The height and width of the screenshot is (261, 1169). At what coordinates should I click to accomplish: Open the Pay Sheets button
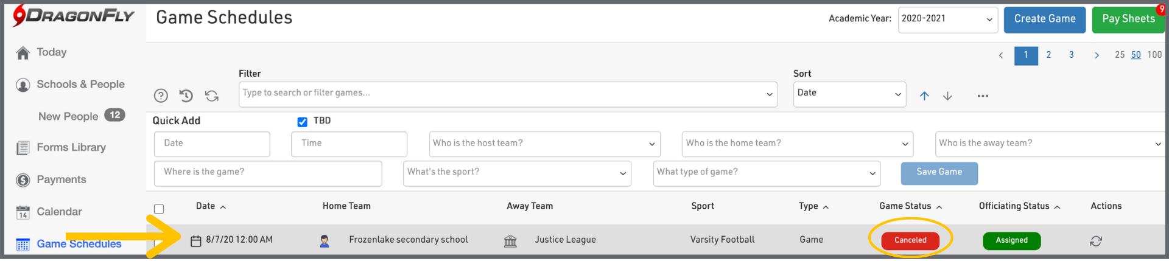point(1128,19)
